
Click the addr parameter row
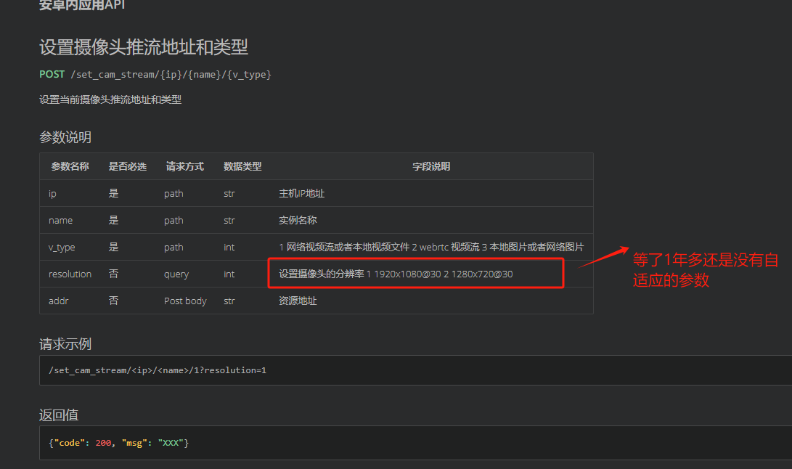(x=58, y=301)
